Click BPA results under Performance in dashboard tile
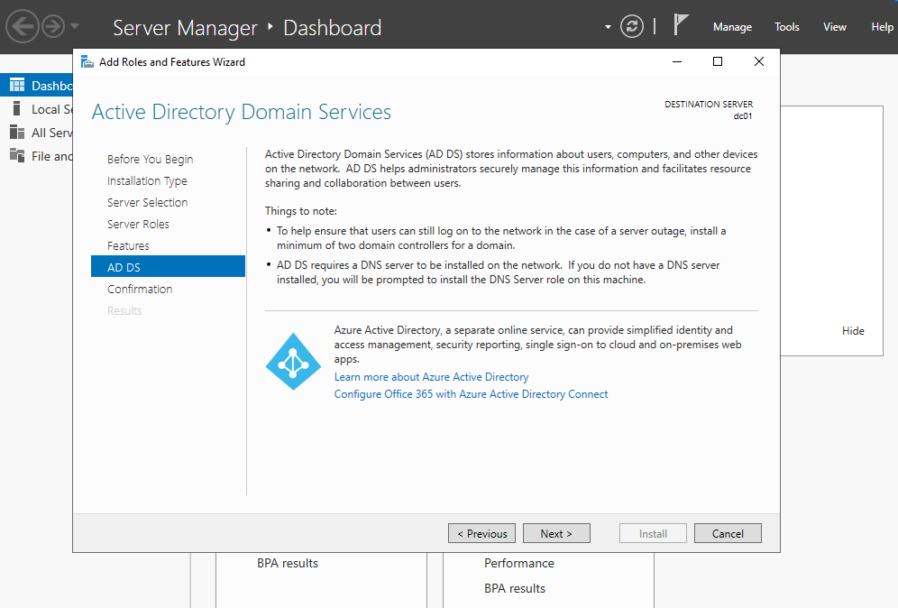898x608 pixels. pyautogui.click(x=514, y=588)
